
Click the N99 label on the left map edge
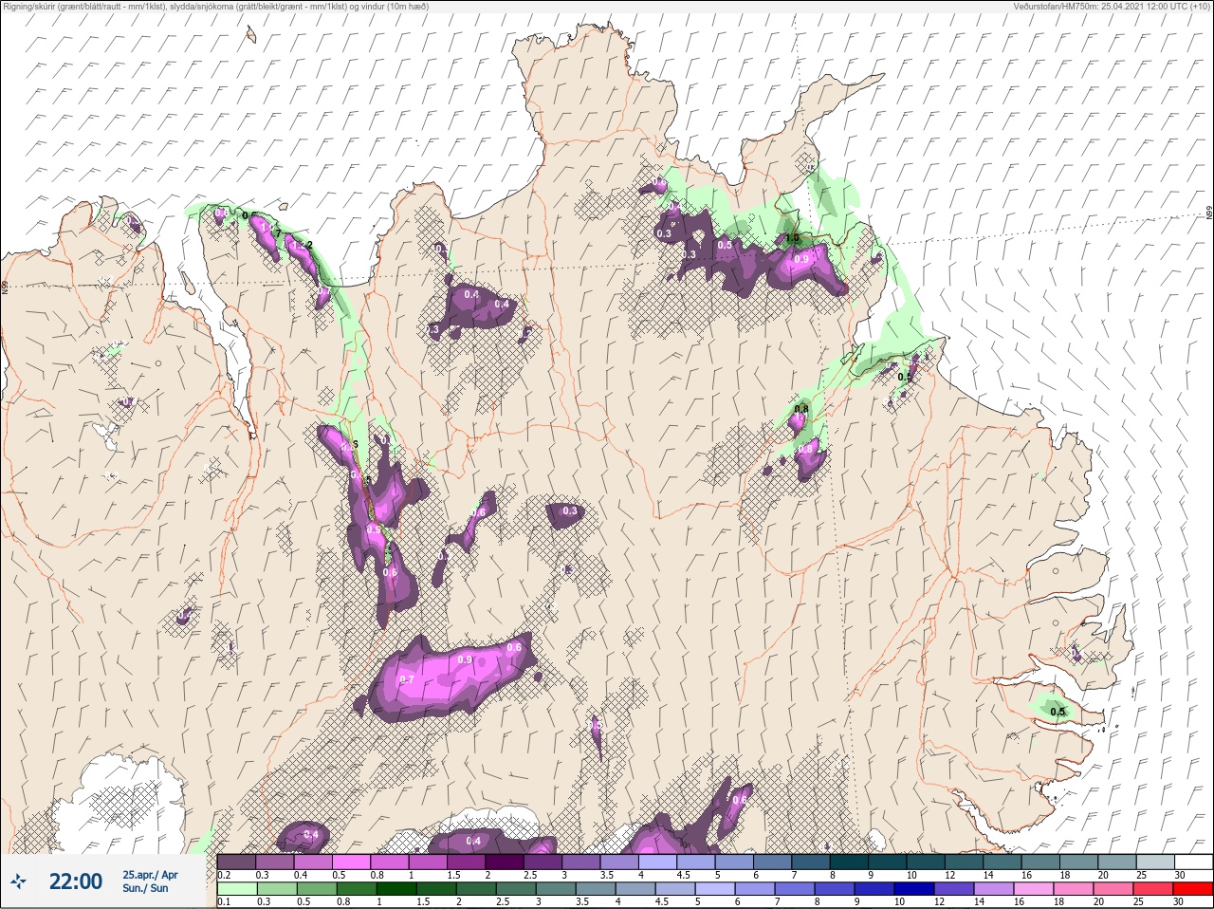pos(5,286)
